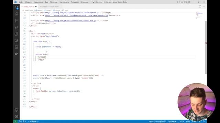220x123 pixels.
Task: Open the Source Control view
Action: click(16, 20)
